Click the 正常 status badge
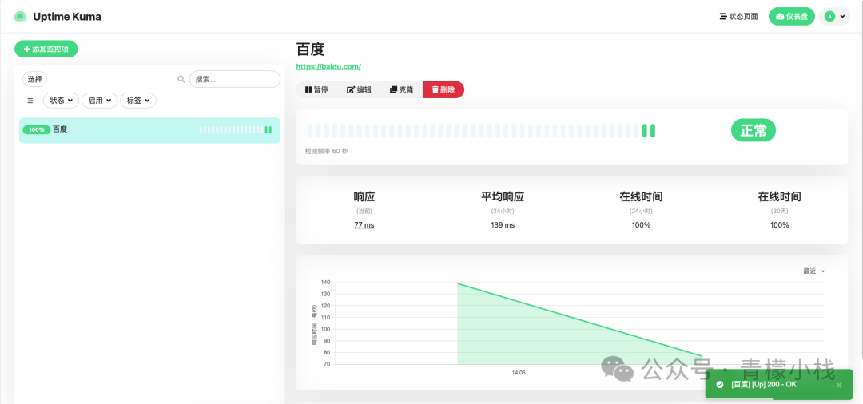 (753, 131)
